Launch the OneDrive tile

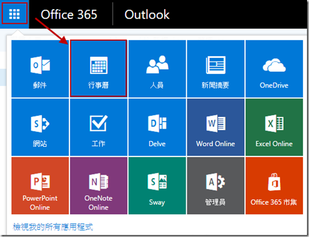click(x=274, y=68)
